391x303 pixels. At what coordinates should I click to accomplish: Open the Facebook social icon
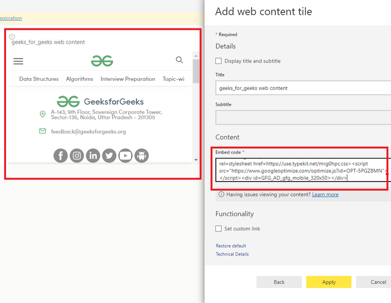[61, 156]
